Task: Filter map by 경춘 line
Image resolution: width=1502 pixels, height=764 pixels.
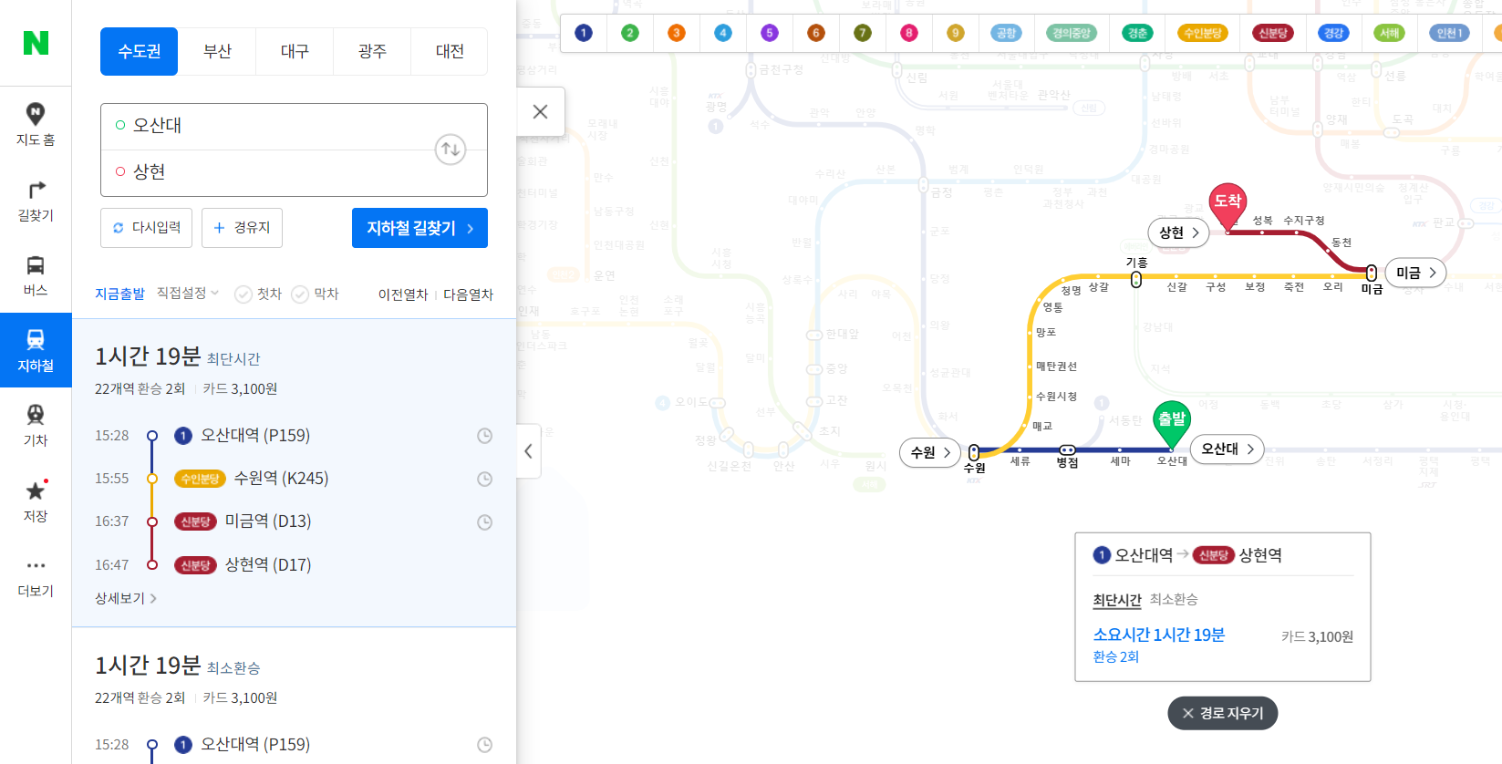Action: 1137,33
